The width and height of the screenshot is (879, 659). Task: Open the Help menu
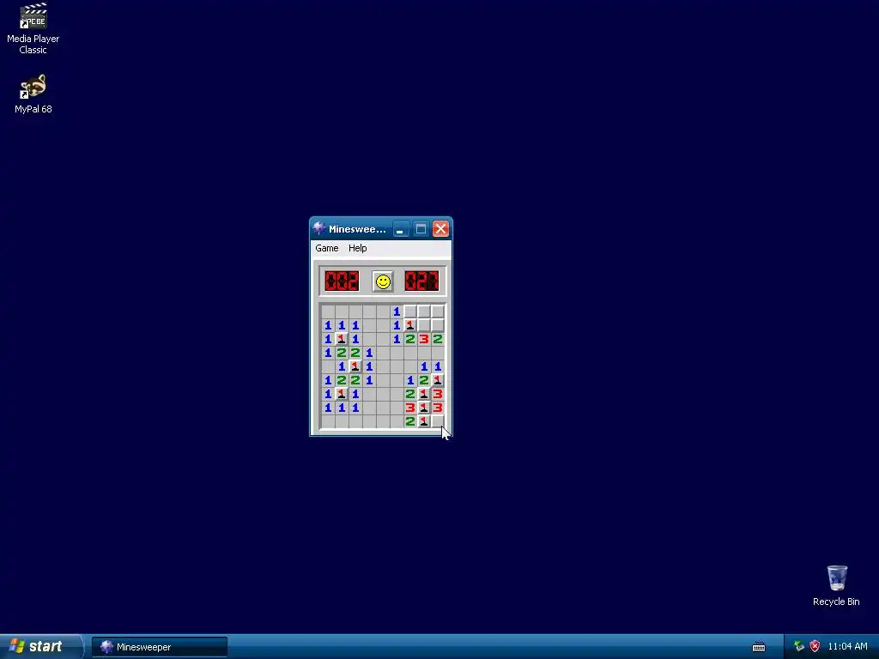point(358,248)
